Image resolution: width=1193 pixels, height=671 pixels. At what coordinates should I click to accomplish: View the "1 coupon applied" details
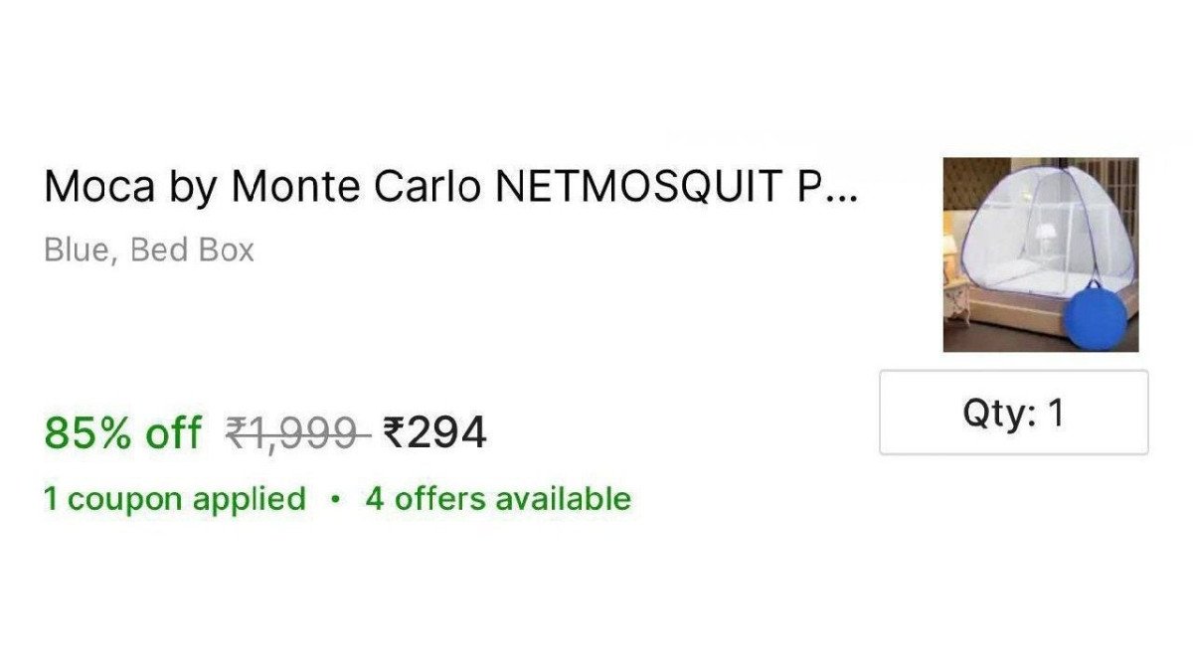click(175, 498)
